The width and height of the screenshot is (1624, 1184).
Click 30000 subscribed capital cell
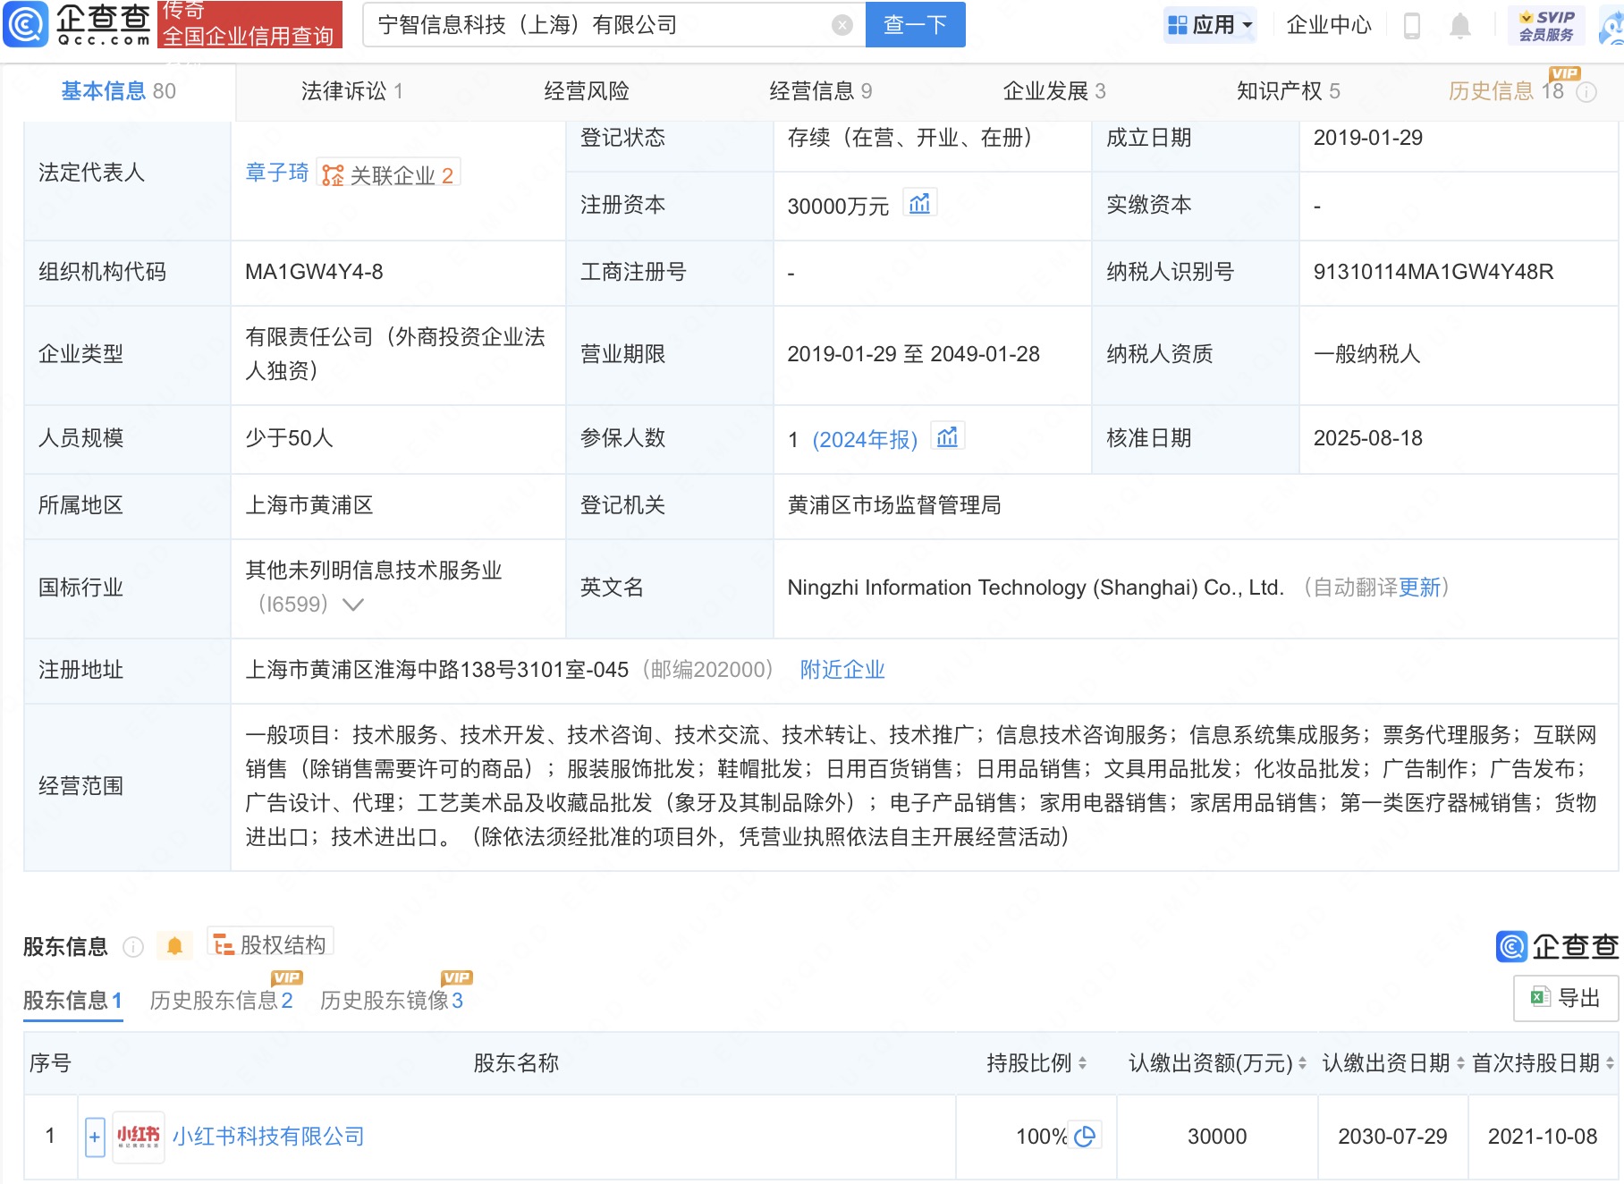pyautogui.click(x=1217, y=1137)
